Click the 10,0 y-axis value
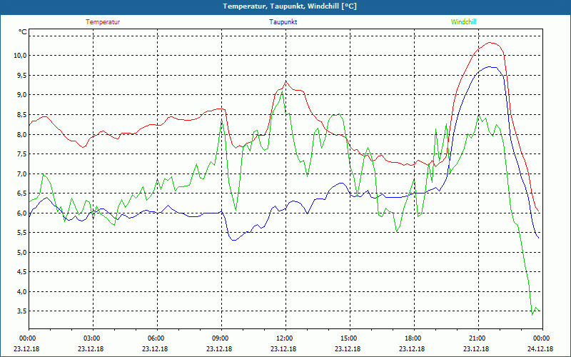Viewport: 571px width, 357px height. (x=21, y=56)
